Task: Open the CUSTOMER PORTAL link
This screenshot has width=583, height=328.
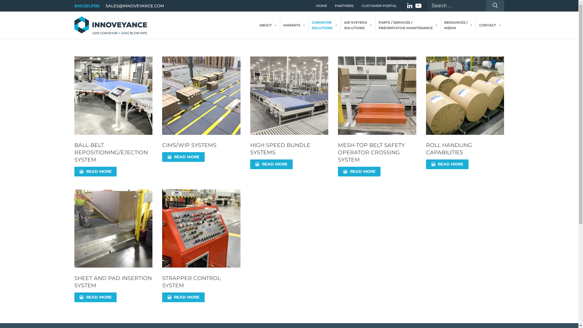Action: click(x=379, y=6)
